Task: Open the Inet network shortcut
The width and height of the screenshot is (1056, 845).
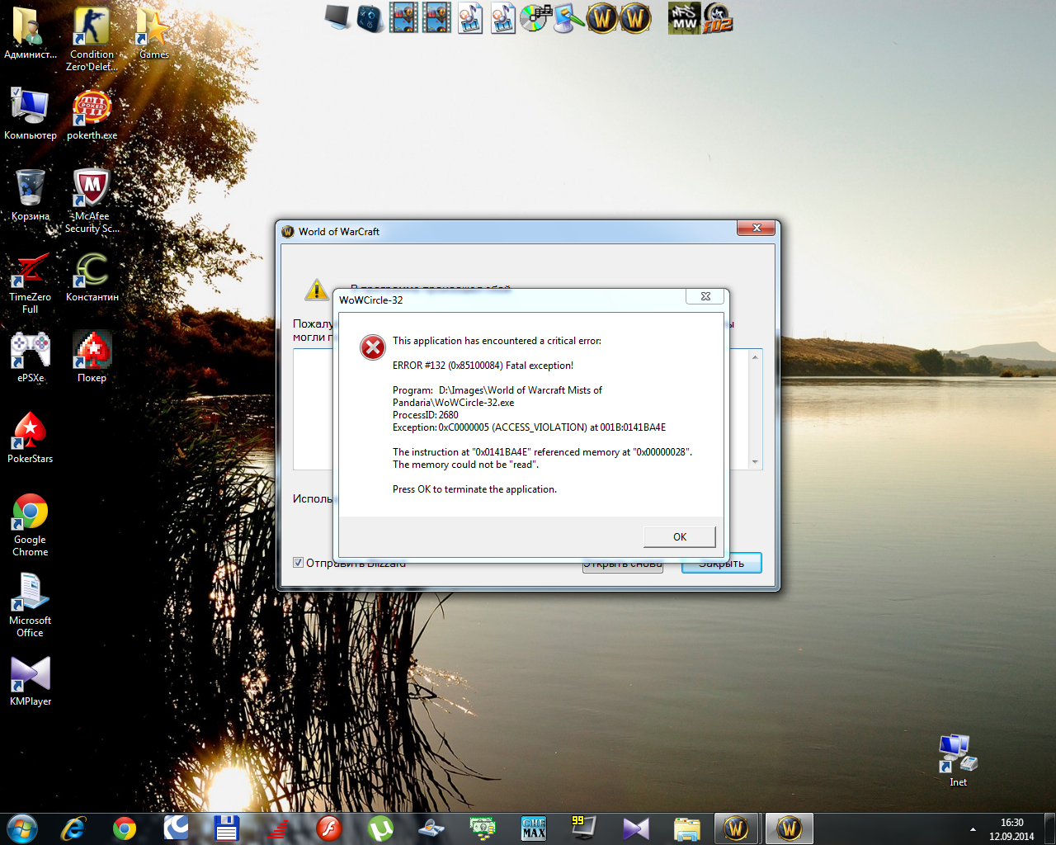Action: click(958, 754)
